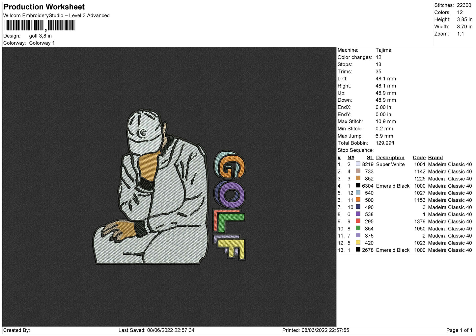The image size is (476, 336).
Task: Click the 'Description' column header
Action: pyautogui.click(x=390, y=158)
